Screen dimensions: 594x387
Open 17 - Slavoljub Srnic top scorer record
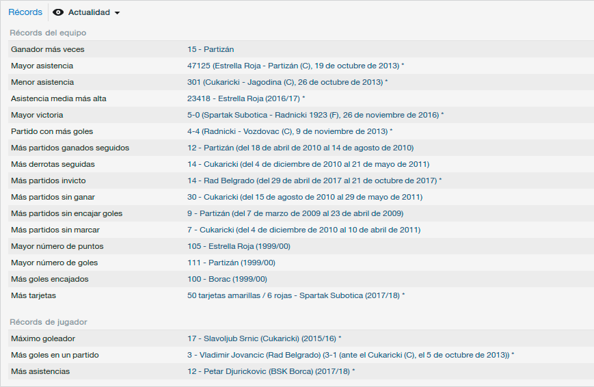[264, 338]
